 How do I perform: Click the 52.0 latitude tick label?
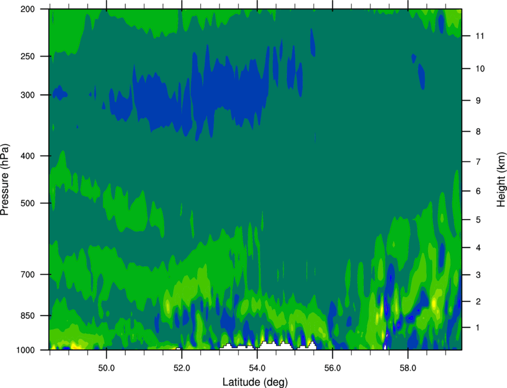click(182, 368)
